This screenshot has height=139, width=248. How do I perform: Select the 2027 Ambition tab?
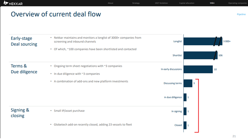point(161,3)
